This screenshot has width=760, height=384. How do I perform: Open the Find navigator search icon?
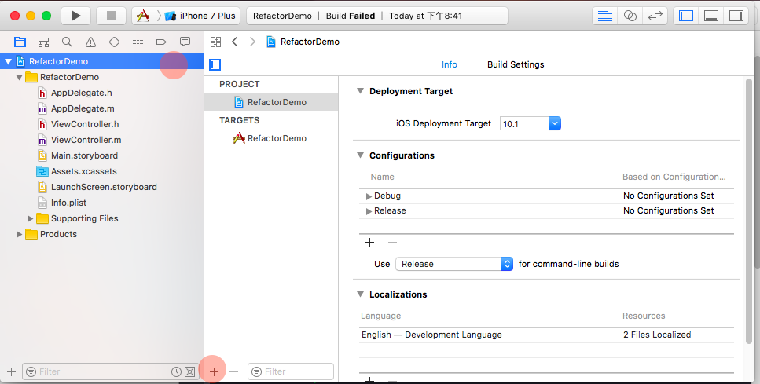(68, 42)
